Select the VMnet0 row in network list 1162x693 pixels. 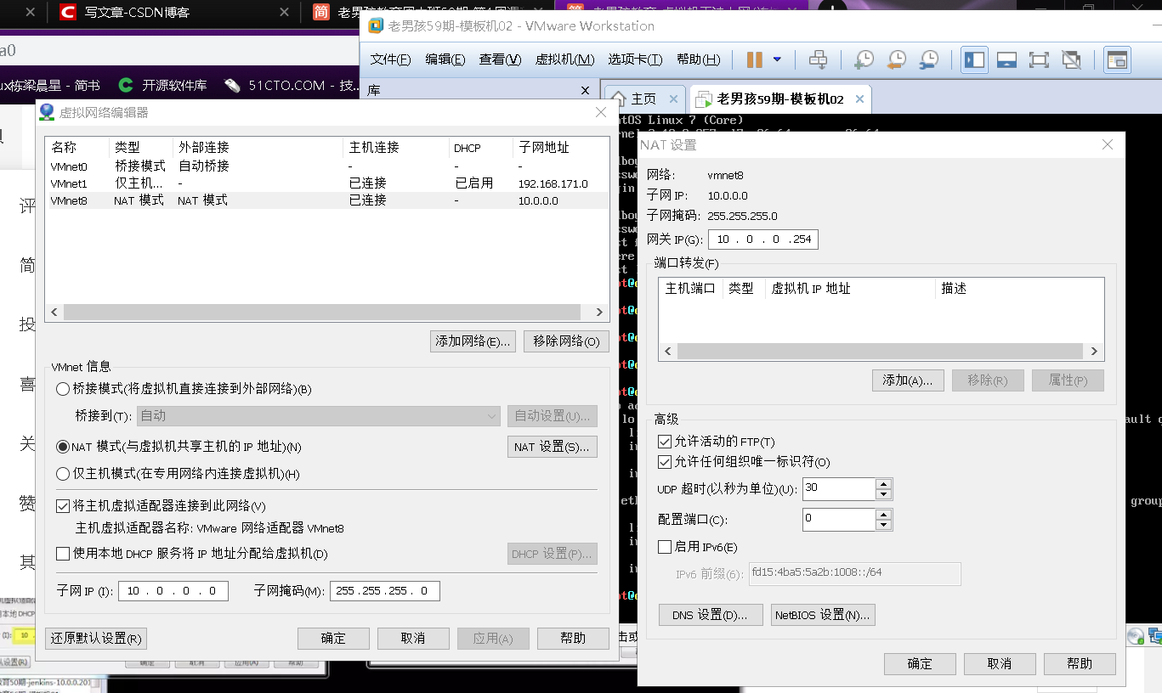327,166
